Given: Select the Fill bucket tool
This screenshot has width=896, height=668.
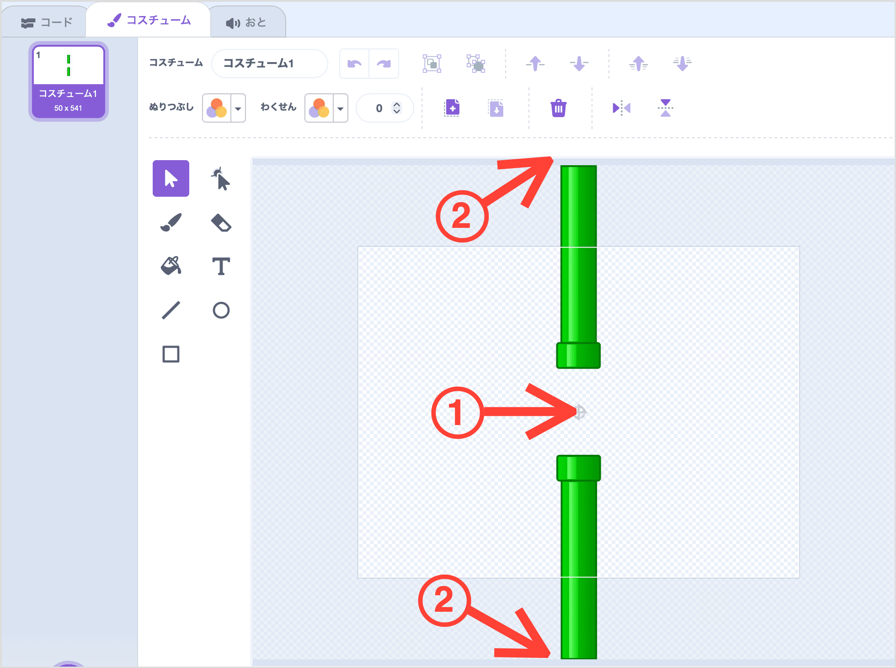Looking at the screenshot, I should pyautogui.click(x=171, y=266).
